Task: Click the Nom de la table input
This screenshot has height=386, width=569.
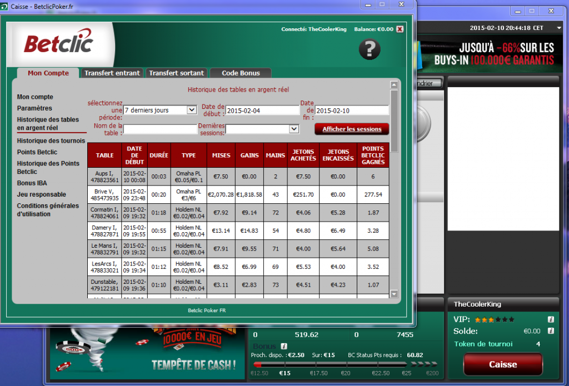Action: pos(160,129)
